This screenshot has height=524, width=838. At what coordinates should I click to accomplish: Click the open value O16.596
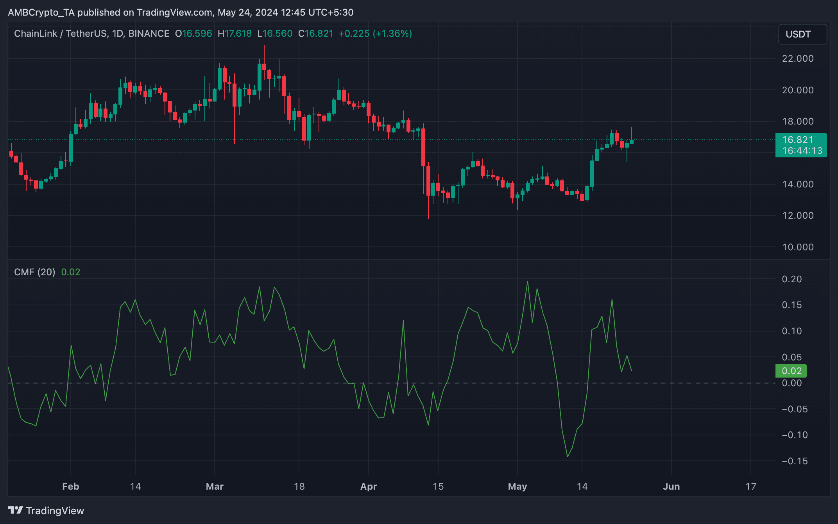coord(193,34)
